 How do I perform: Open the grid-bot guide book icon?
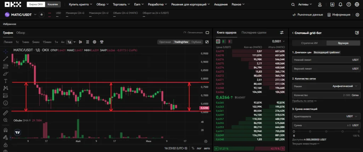pos(357,33)
